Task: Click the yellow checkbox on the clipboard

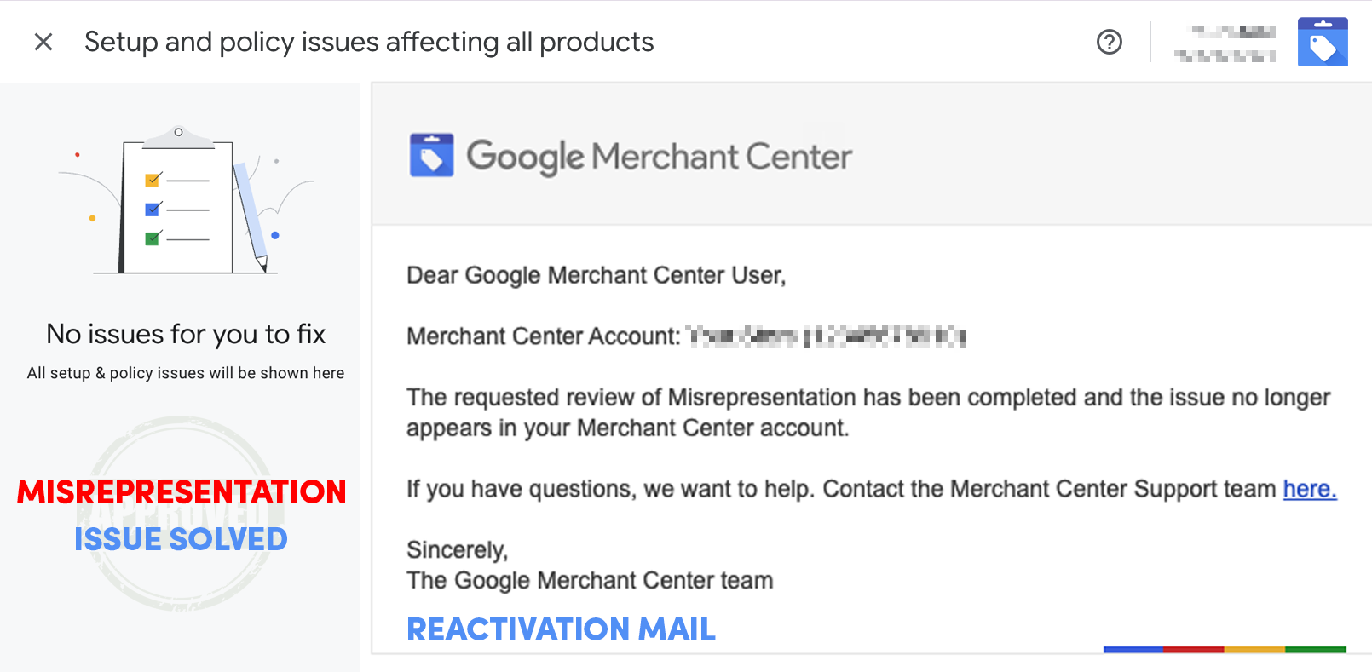Action: 153,180
